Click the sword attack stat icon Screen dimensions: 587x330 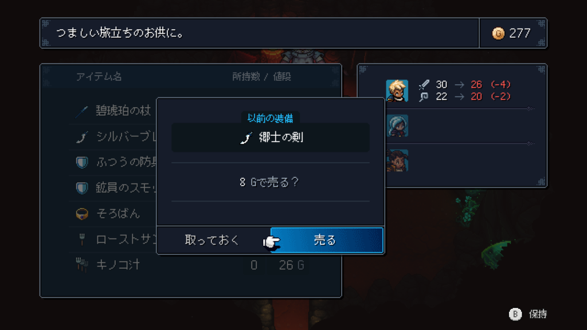coord(424,85)
